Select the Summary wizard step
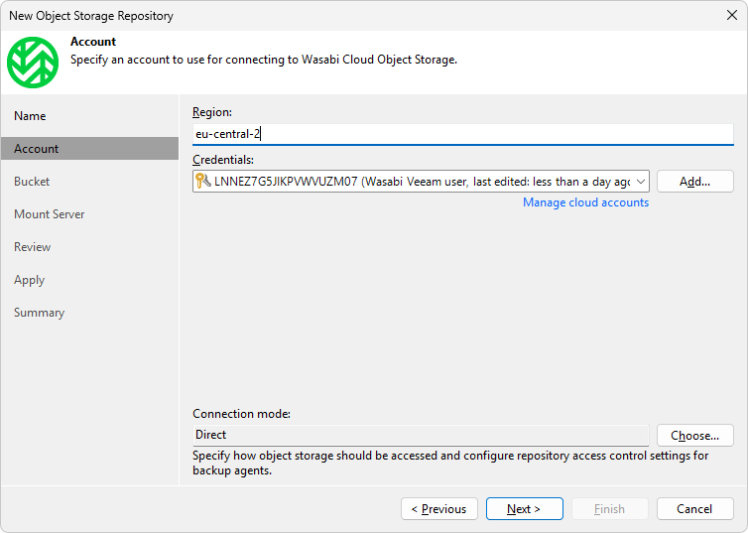Image resolution: width=748 pixels, height=533 pixels. click(x=39, y=313)
